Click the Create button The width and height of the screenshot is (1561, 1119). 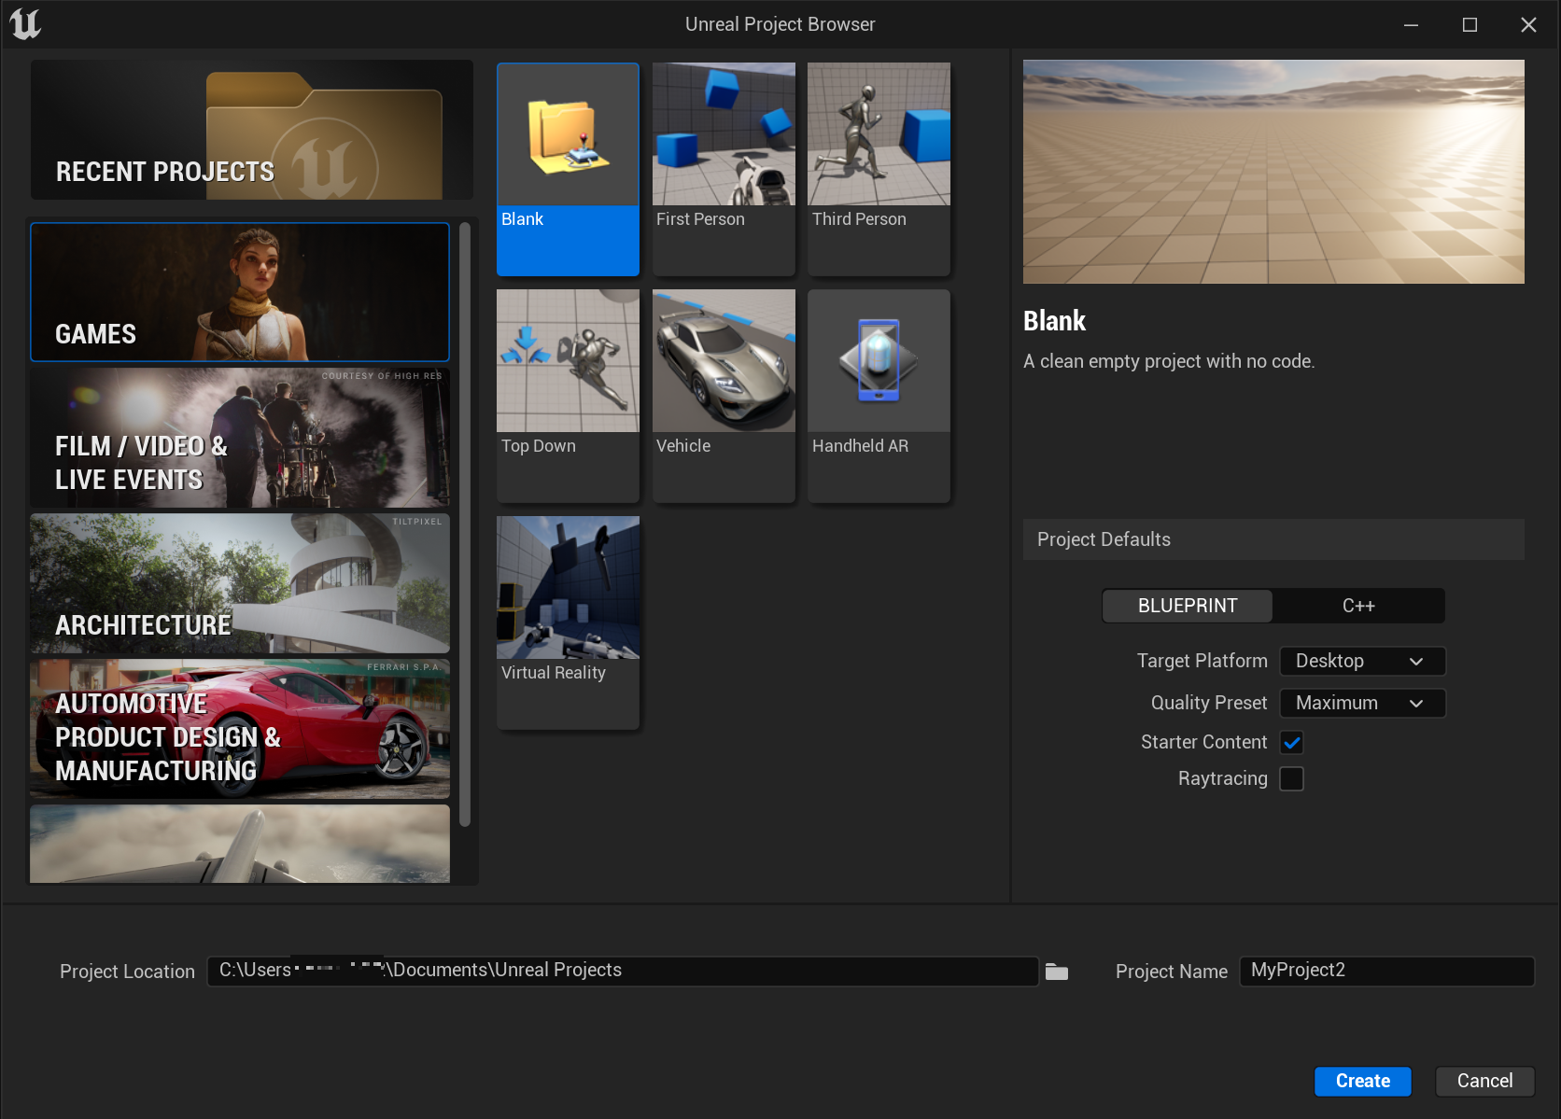tap(1363, 1081)
